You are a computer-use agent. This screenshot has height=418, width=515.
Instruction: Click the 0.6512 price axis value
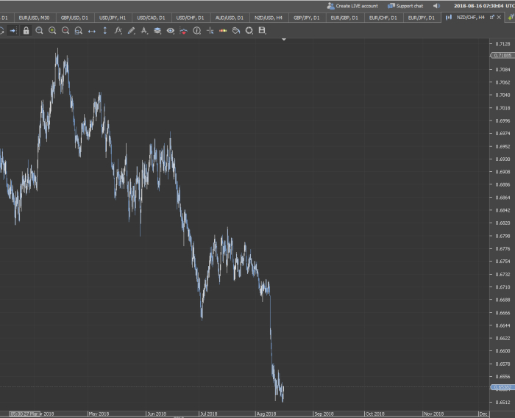click(502, 403)
